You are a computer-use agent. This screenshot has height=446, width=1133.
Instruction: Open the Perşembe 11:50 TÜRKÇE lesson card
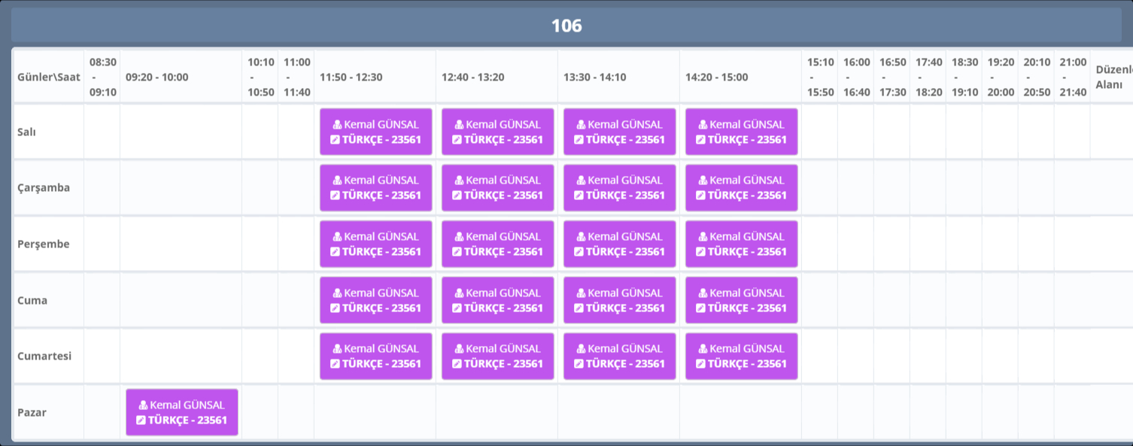click(x=376, y=244)
